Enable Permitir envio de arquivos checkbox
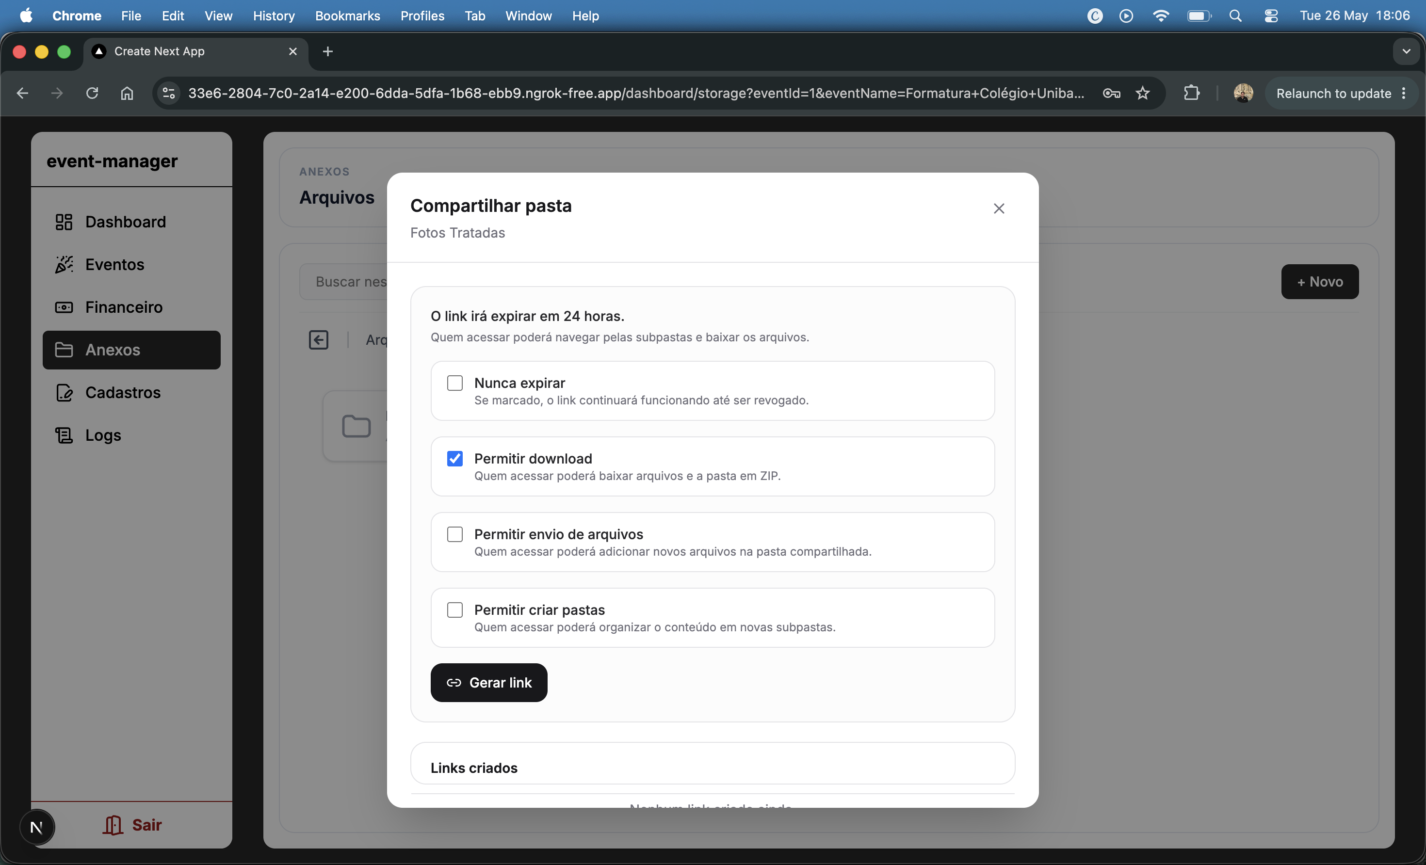 [x=455, y=534]
